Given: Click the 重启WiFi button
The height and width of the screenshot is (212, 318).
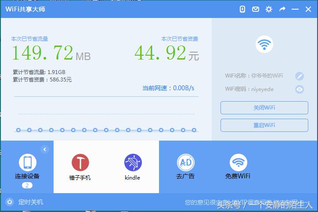Looking at the screenshot, I should click(264, 125).
